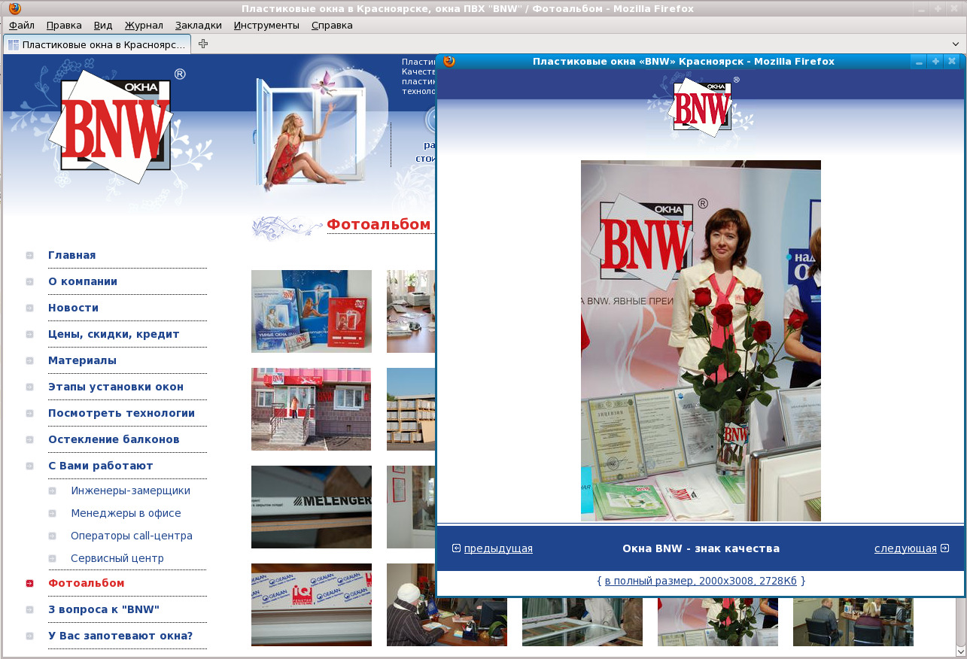
Task: Click the bullet icon beside С Вами работают
Action: (x=29, y=466)
